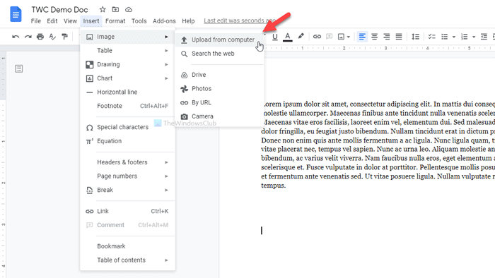The width and height of the screenshot is (495, 278).
Task: Expand the Image submenu
Action: click(127, 37)
